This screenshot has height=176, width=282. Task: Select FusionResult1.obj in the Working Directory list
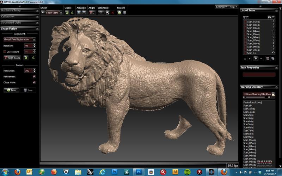pos(252,102)
